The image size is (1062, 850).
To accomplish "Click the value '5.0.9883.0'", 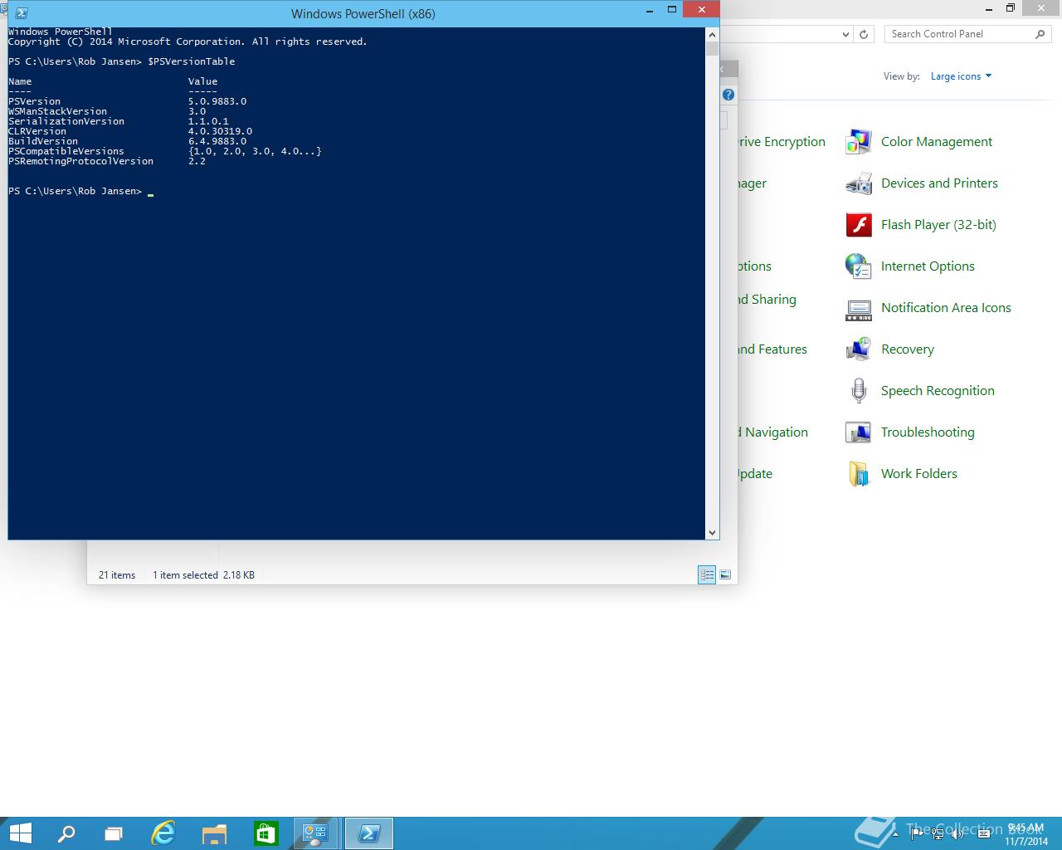I will (217, 101).
